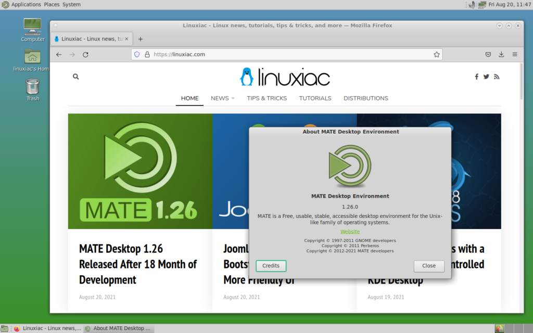Open the Firefox downloads icon
533x333 pixels.
click(501, 54)
